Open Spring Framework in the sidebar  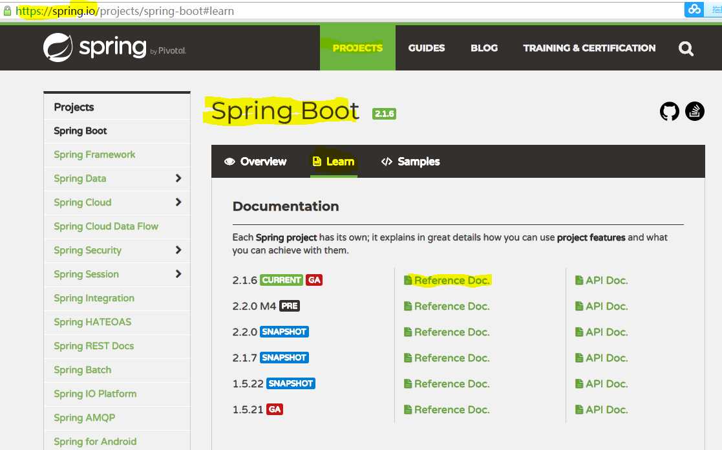[x=94, y=155]
